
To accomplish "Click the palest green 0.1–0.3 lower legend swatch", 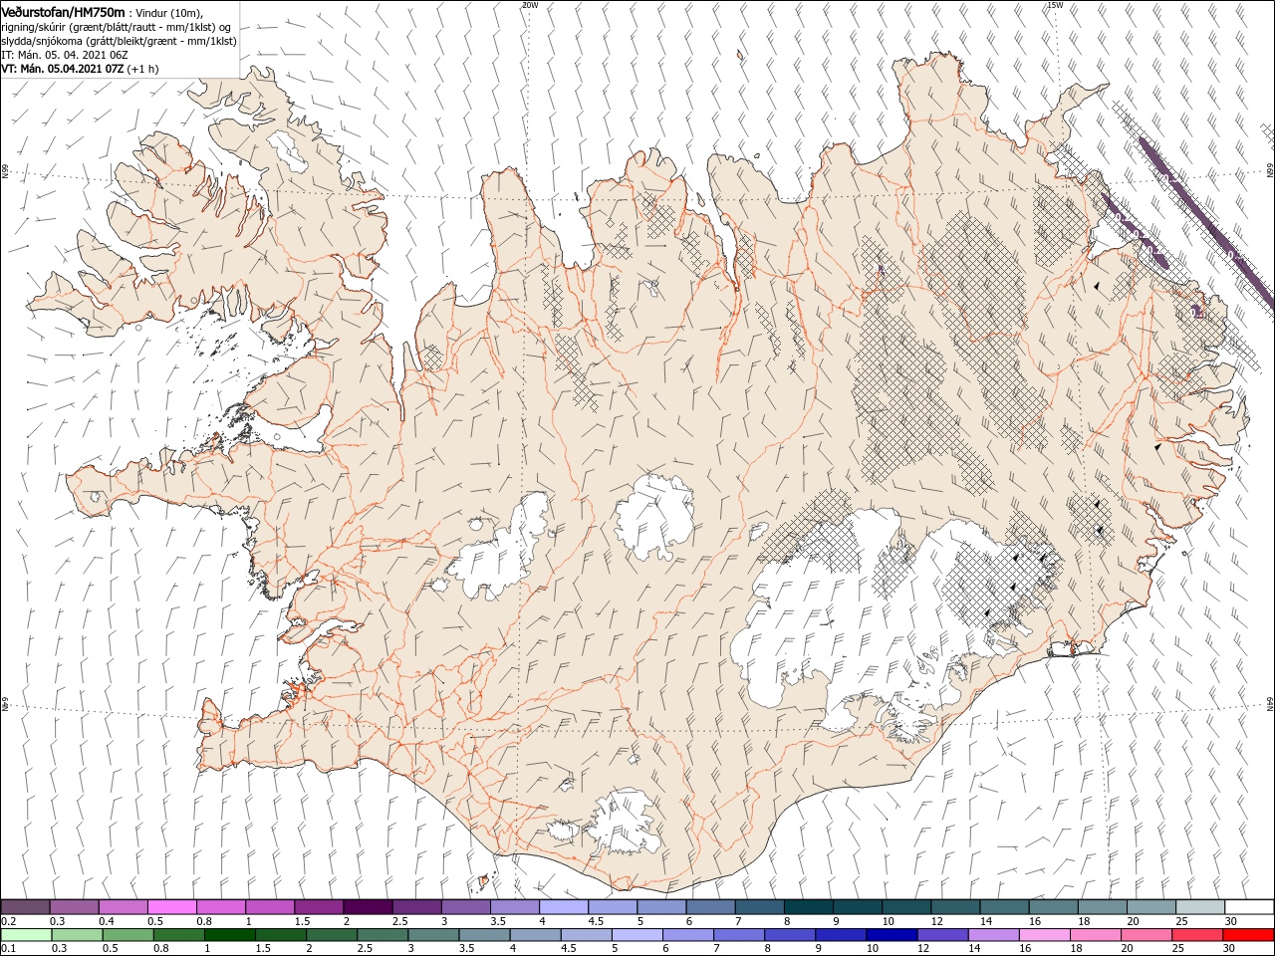I will point(26,934).
